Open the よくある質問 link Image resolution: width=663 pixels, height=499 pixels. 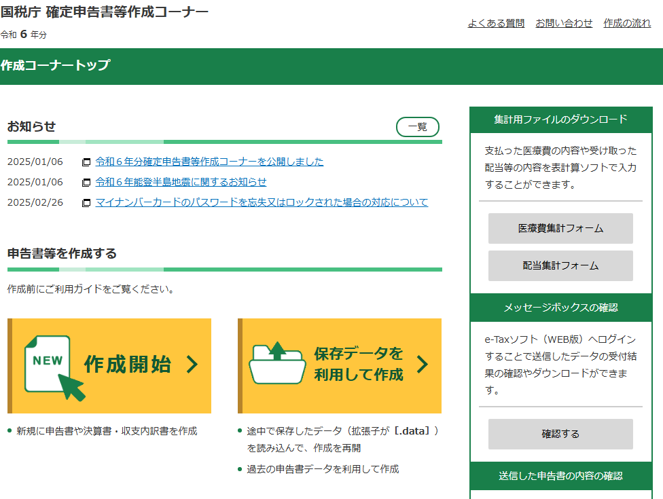(x=496, y=23)
